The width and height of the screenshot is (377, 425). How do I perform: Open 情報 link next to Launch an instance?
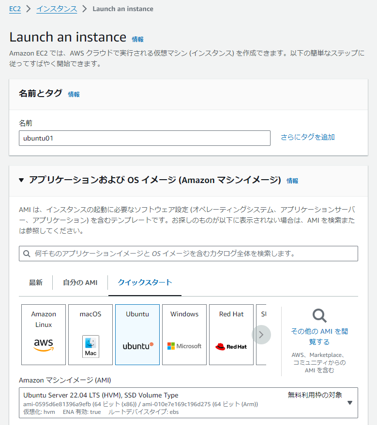tap(137, 39)
